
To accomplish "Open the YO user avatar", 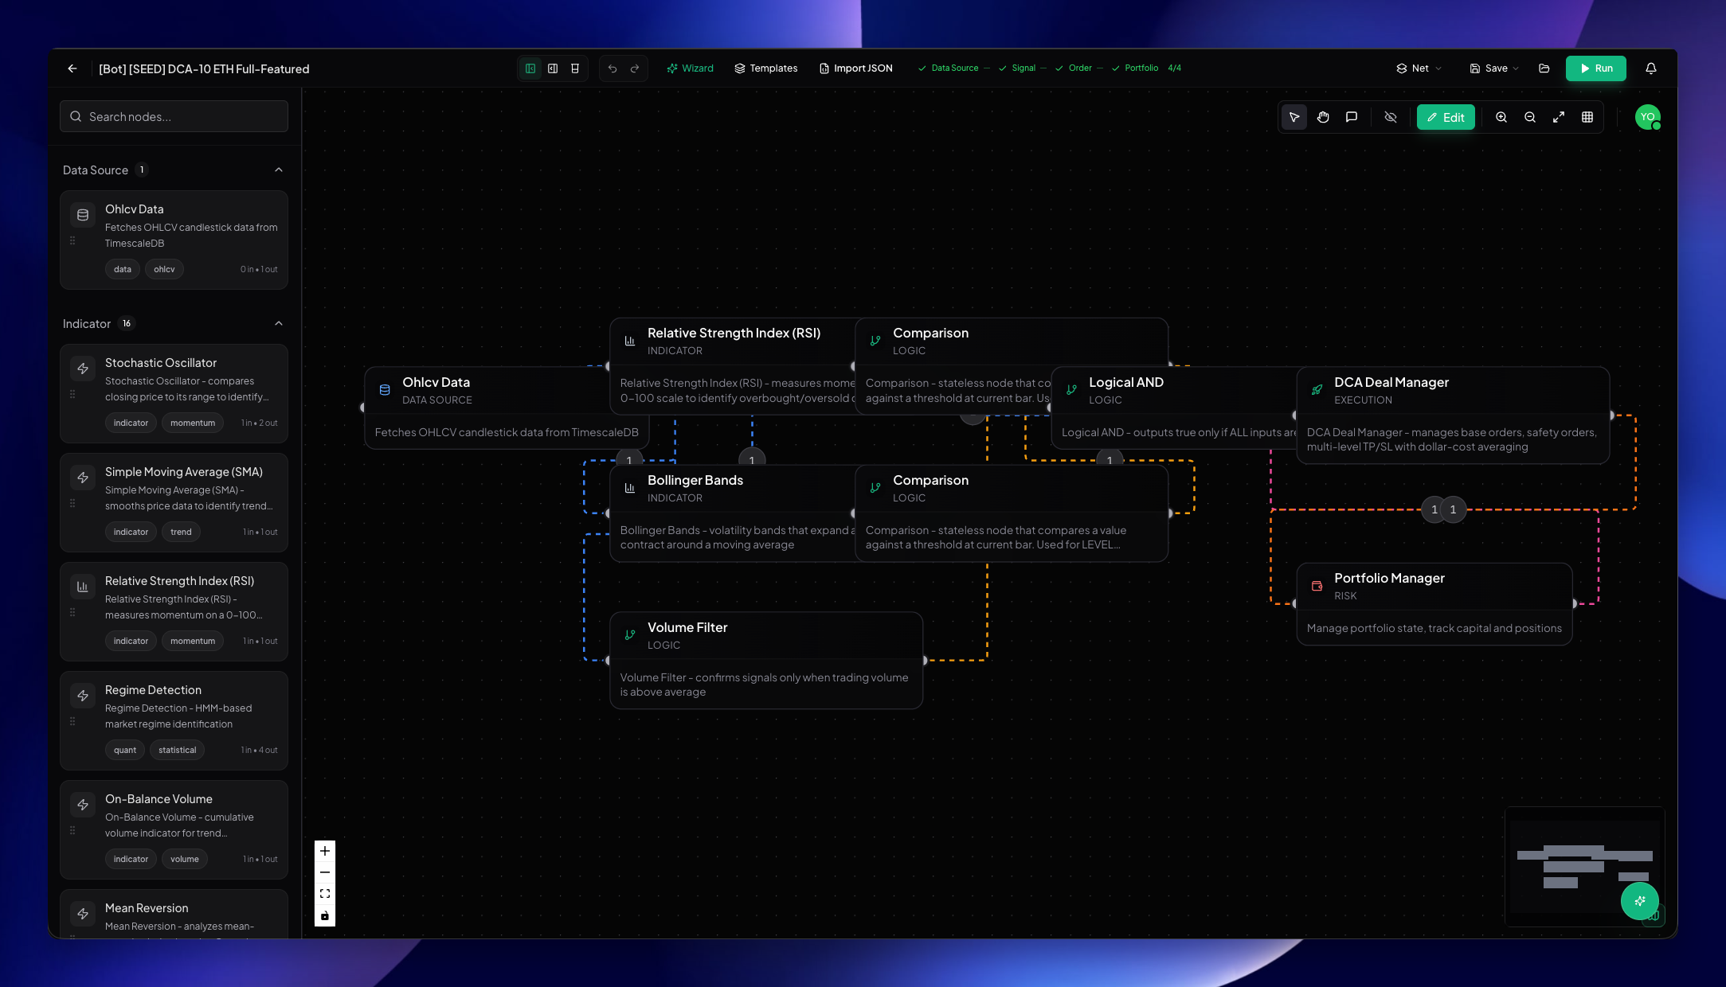I will tap(1648, 117).
